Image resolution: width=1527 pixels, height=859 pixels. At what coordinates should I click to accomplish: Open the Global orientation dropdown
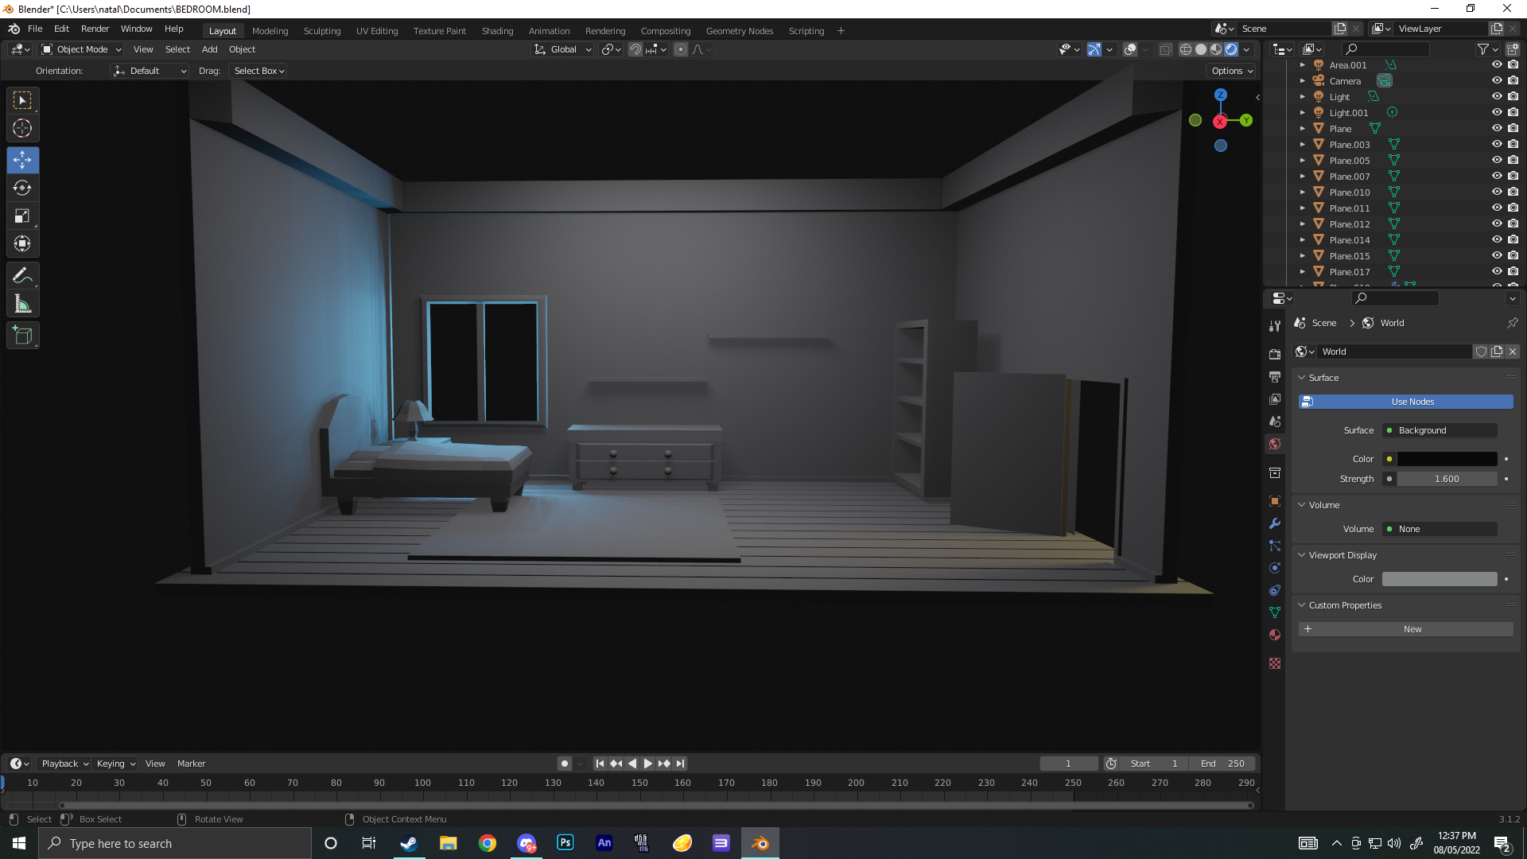pyautogui.click(x=563, y=49)
